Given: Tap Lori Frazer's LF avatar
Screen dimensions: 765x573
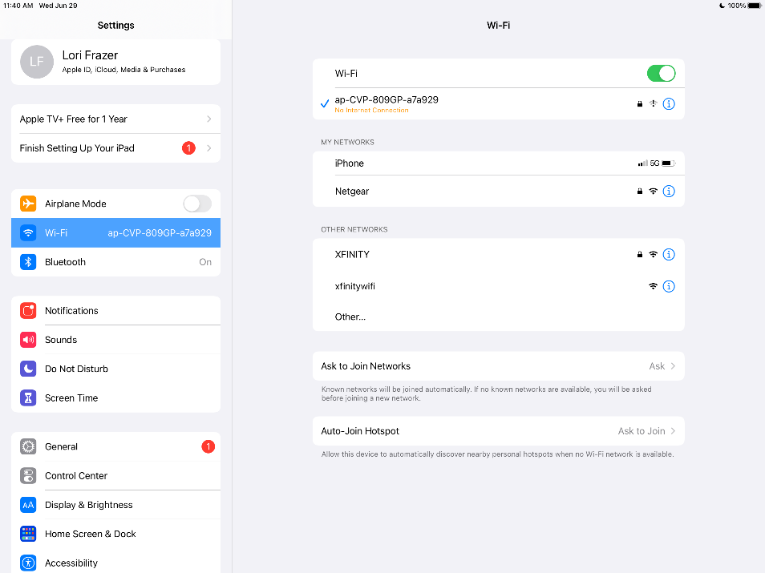Looking at the screenshot, I should 37,62.
